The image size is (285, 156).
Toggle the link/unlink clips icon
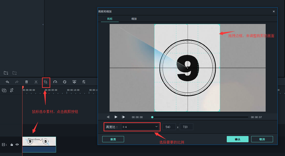click(12, 90)
